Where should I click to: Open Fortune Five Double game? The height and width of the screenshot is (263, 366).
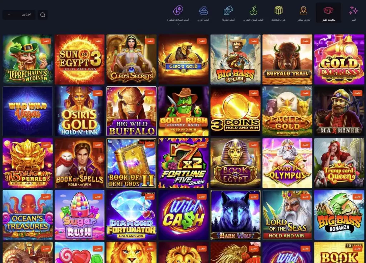click(x=183, y=163)
